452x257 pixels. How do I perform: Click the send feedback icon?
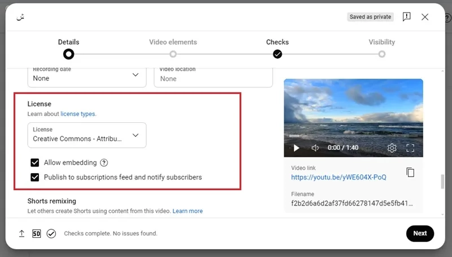pyautogui.click(x=406, y=17)
